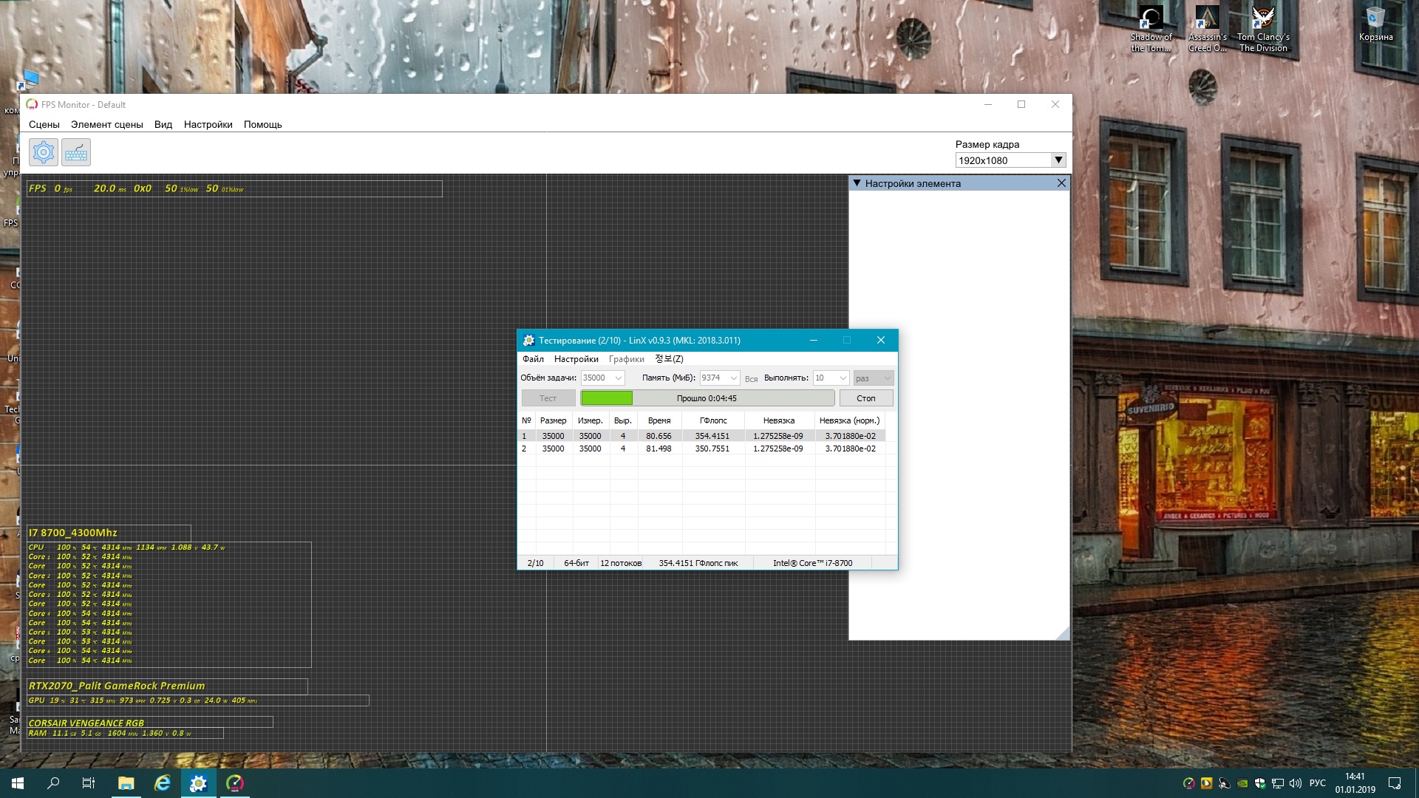The image size is (1419, 798).
Task: Open the Память (МиБ) 9374 dropdown
Action: click(733, 378)
